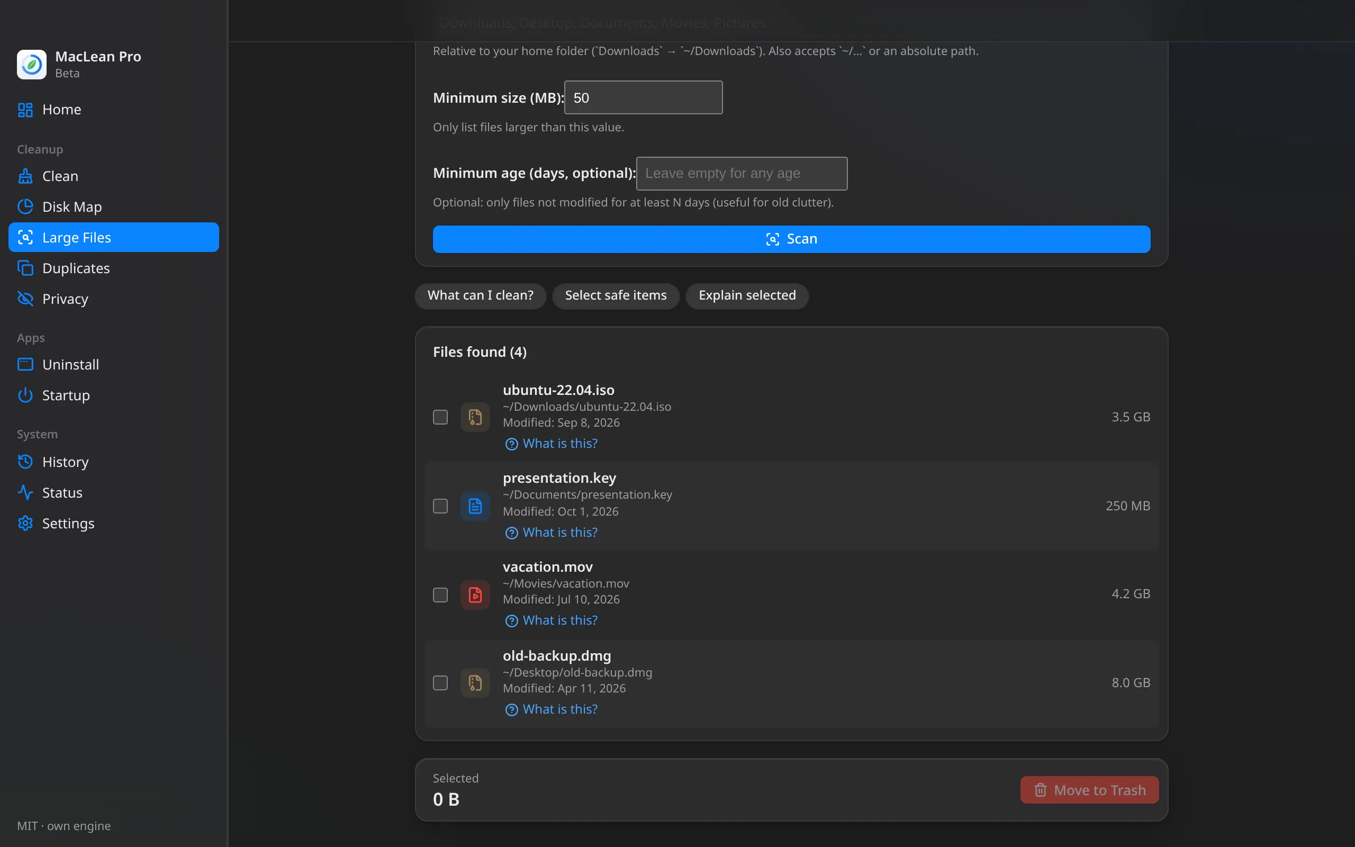Click the archive icon for old-backup.dmg

click(x=475, y=683)
